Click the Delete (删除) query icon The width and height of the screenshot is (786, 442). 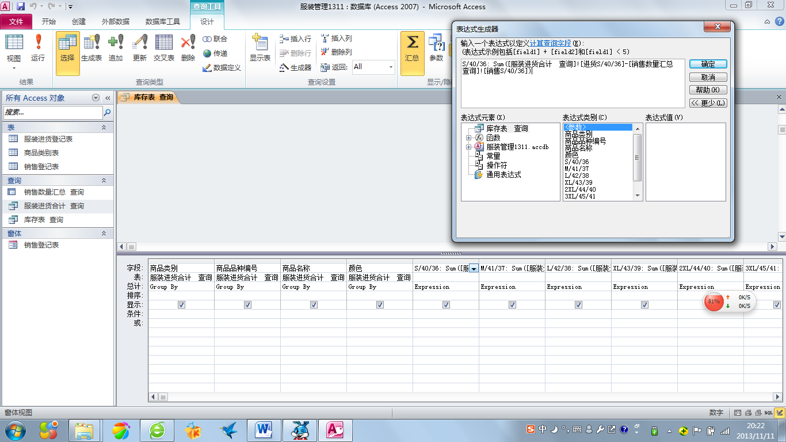[188, 47]
